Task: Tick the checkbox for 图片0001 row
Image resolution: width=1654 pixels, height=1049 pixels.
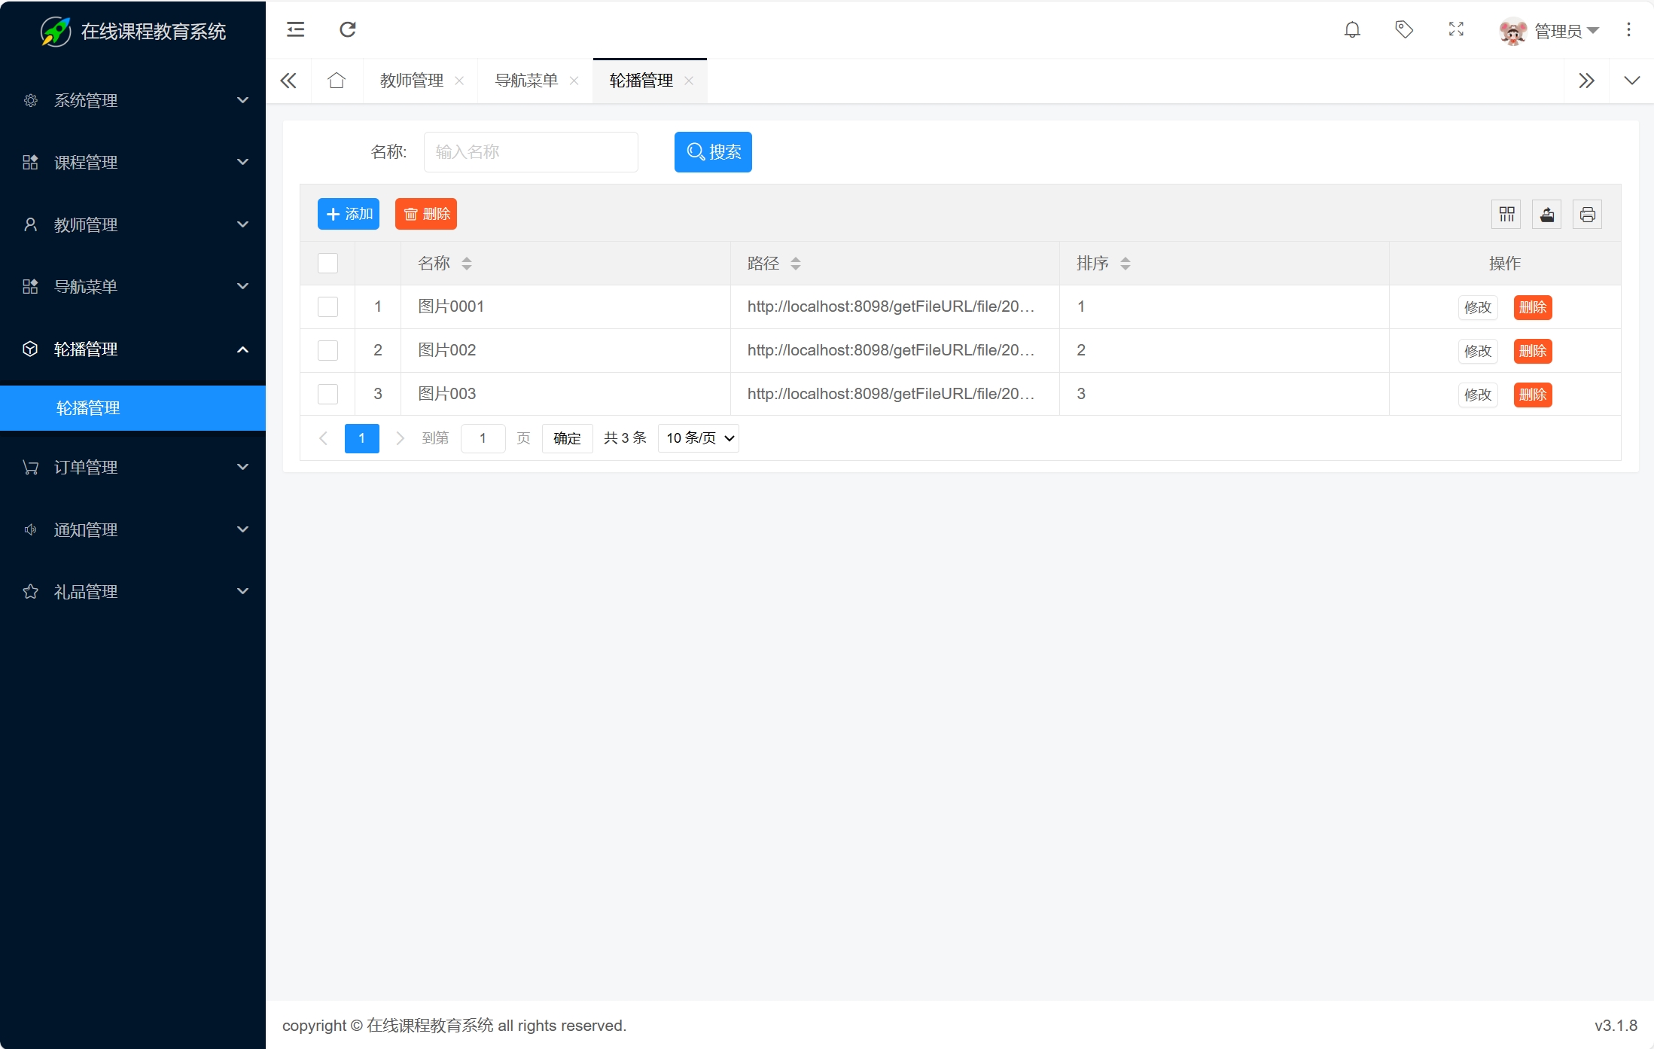Action: click(327, 306)
